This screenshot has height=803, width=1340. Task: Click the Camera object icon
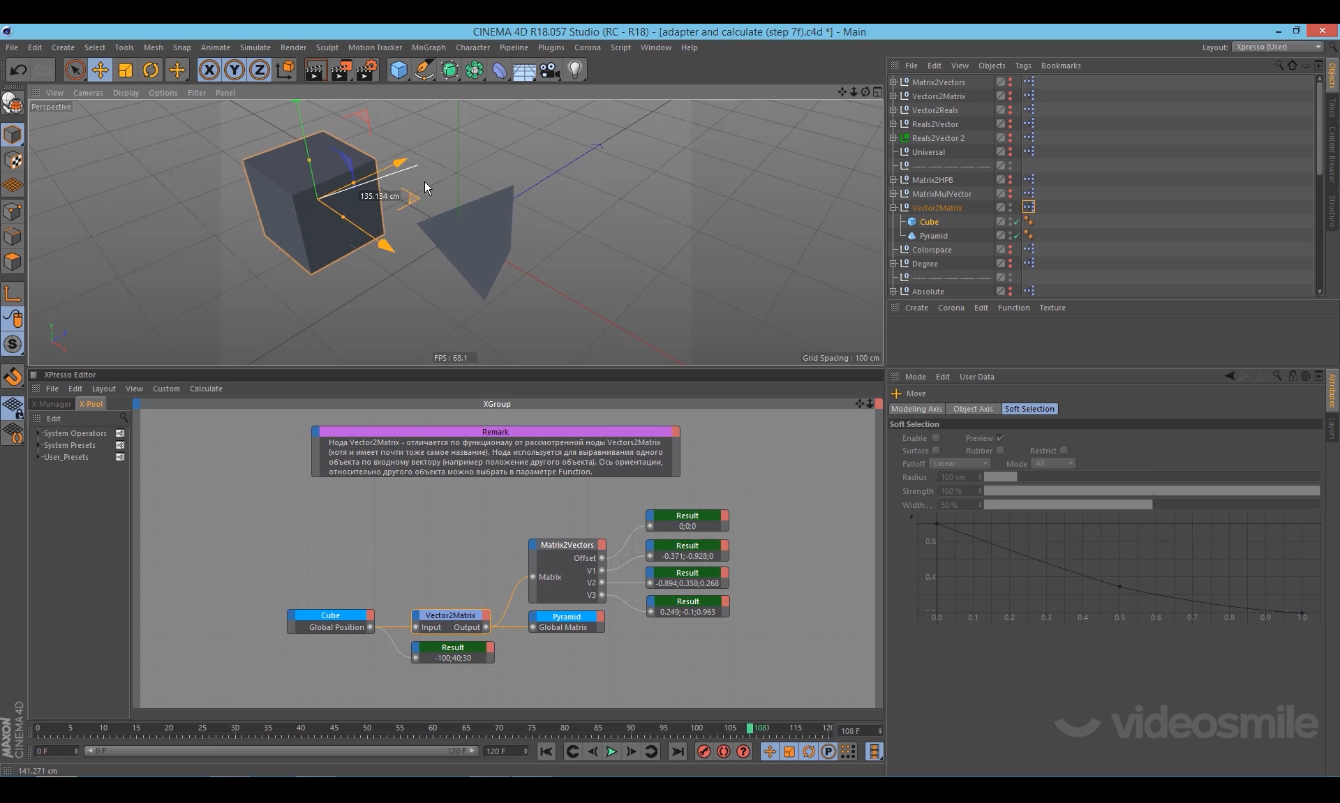[550, 70]
